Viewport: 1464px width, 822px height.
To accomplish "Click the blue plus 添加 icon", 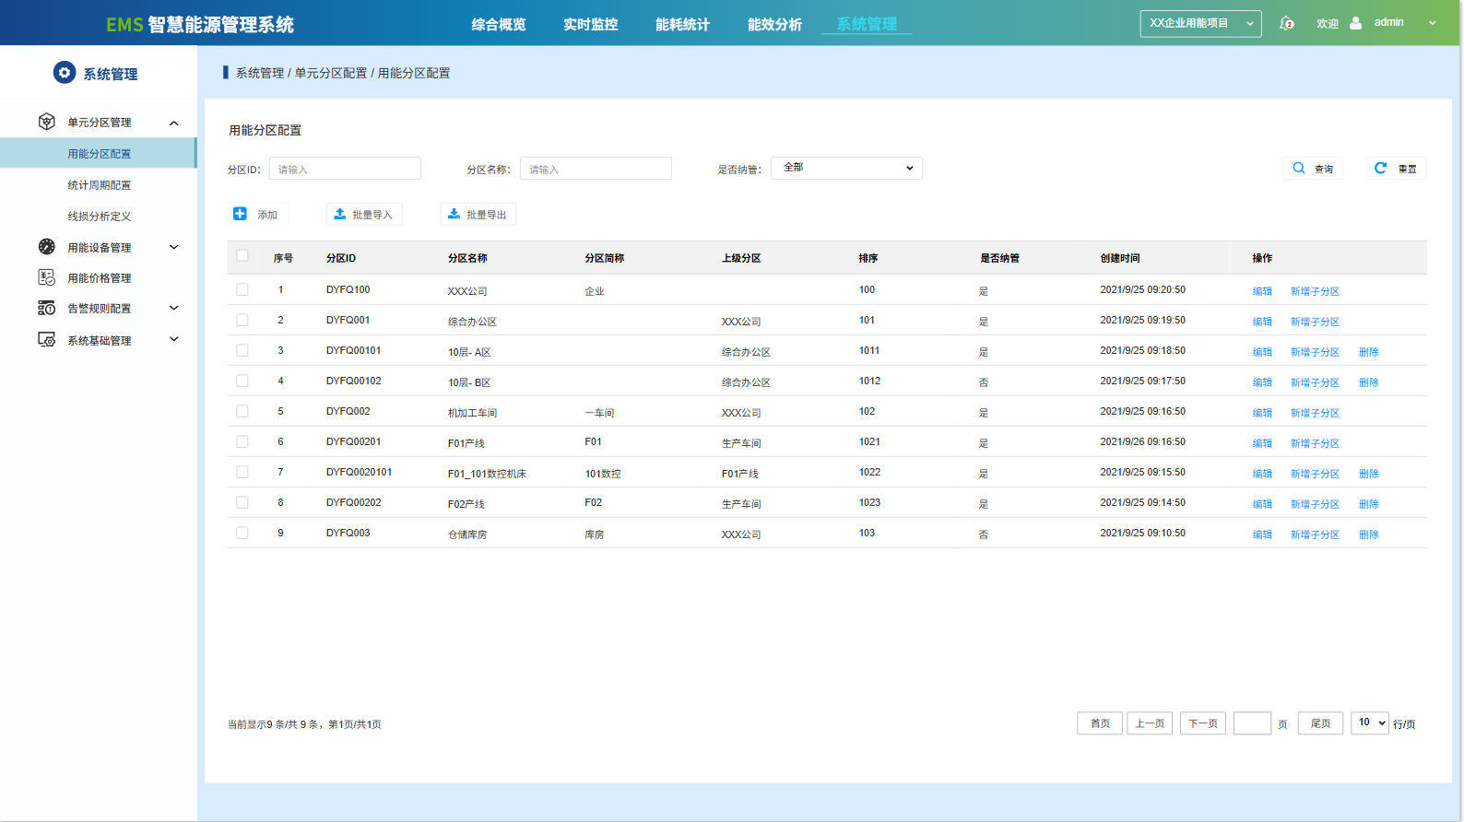I will click(240, 214).
